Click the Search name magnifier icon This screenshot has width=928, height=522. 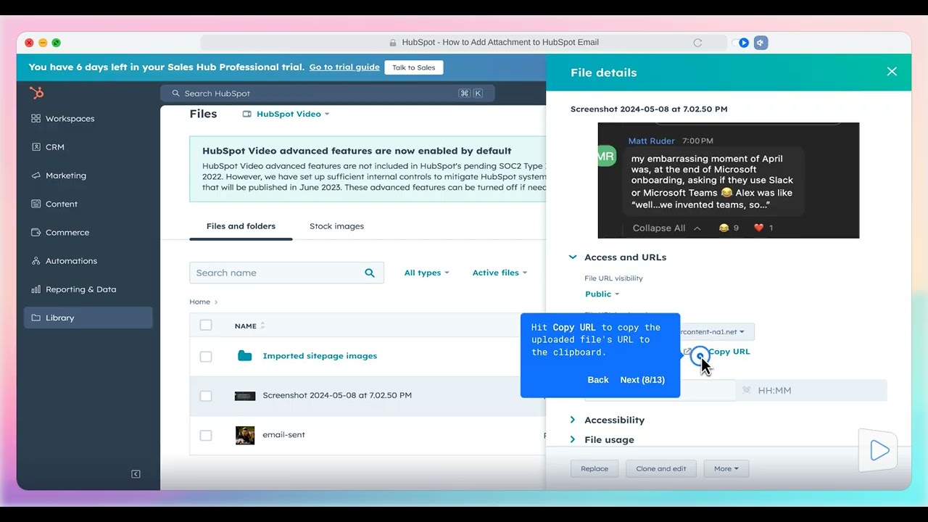coord(370,273)
